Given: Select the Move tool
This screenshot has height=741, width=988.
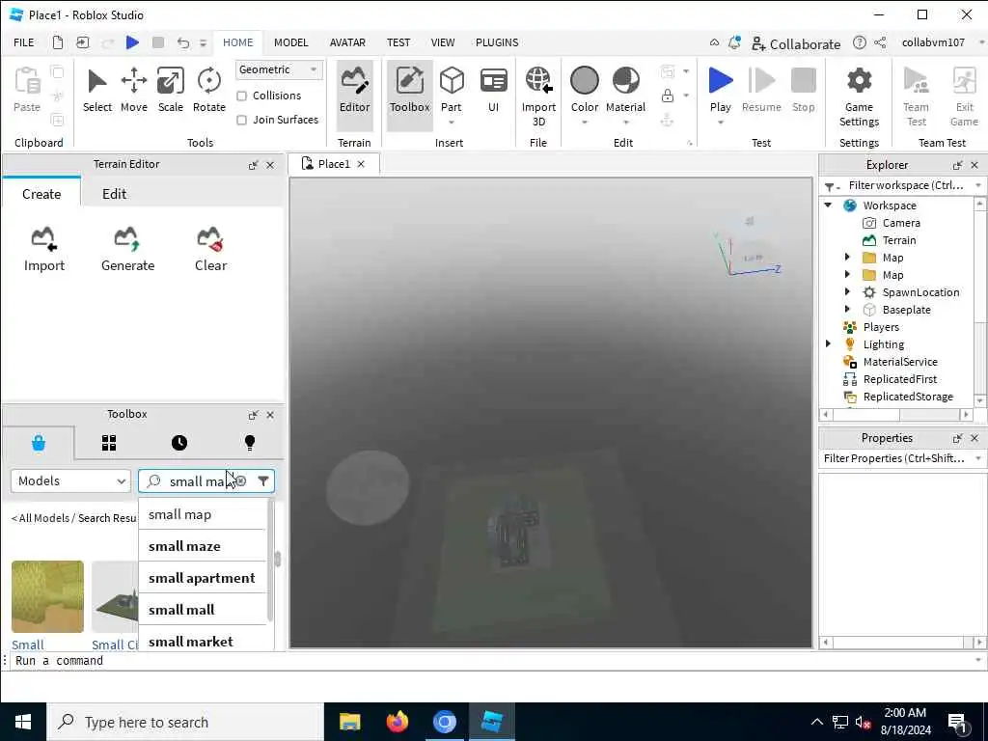Looking at the screenshot, I should coord(133,91).
